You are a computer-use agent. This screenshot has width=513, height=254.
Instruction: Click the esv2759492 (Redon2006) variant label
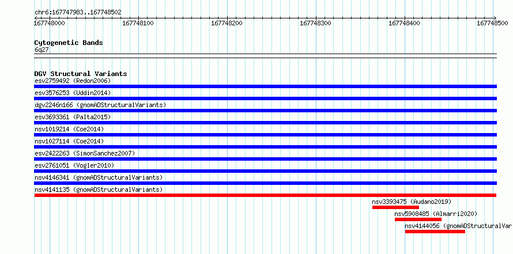pyautogui.click(x=73, y=81)
